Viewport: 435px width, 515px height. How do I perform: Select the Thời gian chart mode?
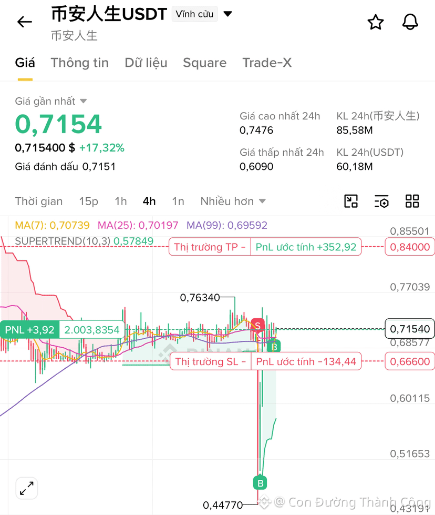(x=39, y=201)
